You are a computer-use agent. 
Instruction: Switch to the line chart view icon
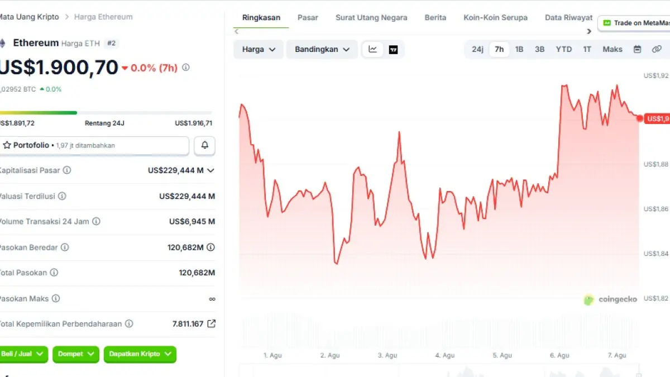[373, 49]
